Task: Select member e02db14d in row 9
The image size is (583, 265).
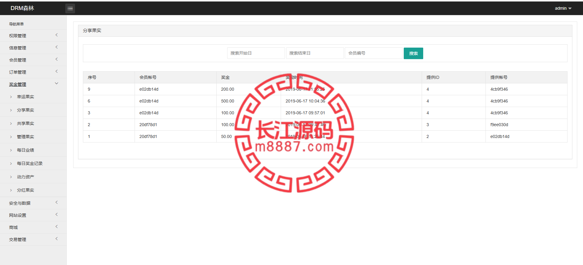Action: point(149,89)
